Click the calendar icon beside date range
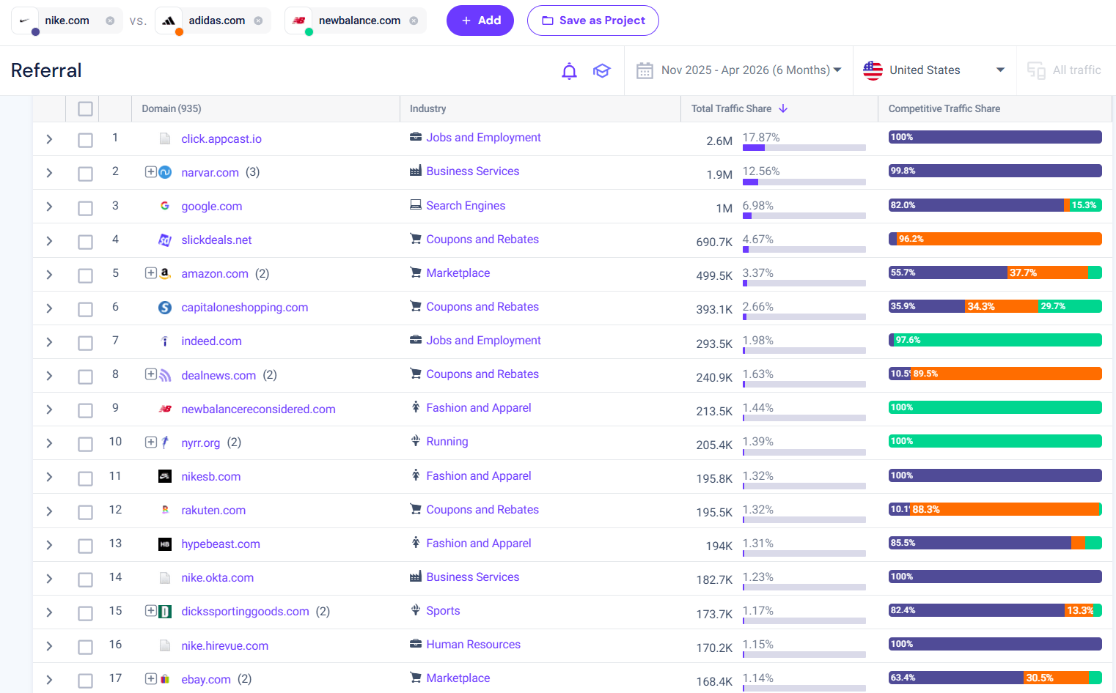 645,70
